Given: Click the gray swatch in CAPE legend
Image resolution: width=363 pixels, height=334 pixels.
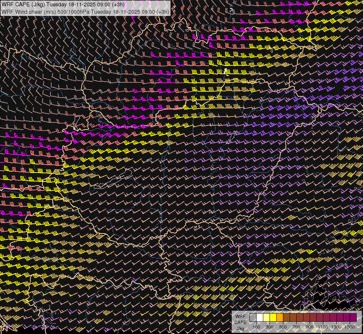Looking at the screenshot, I should click(253, 318).
